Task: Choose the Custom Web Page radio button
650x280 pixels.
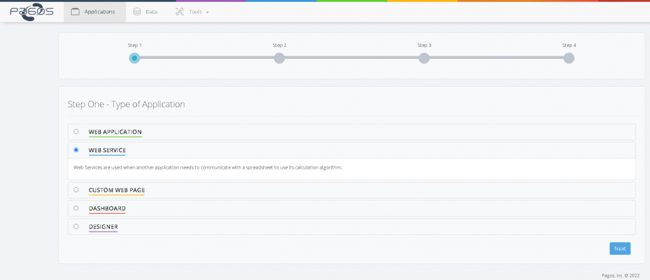Action: [76, 190]
